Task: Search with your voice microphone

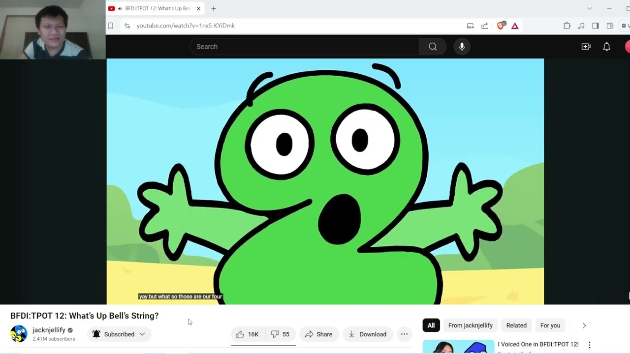Action: tap(462, 47)
